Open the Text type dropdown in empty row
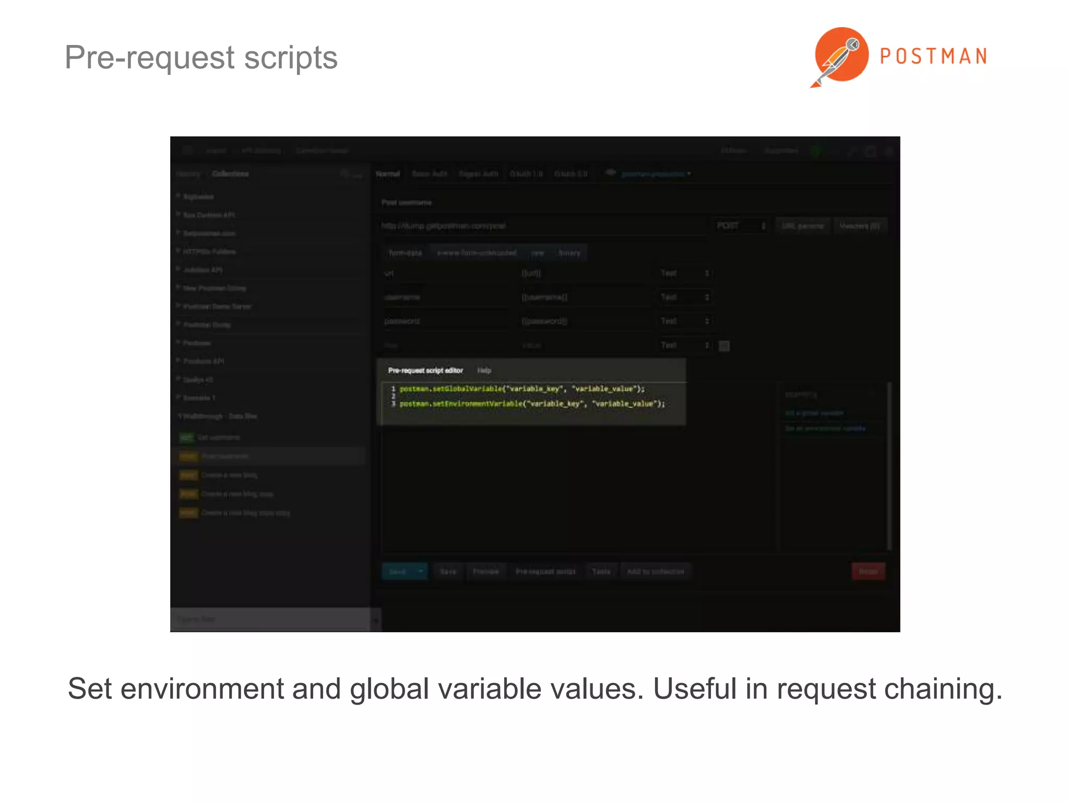The height and width of the screenshot is (802, 1069). (685, 345)
